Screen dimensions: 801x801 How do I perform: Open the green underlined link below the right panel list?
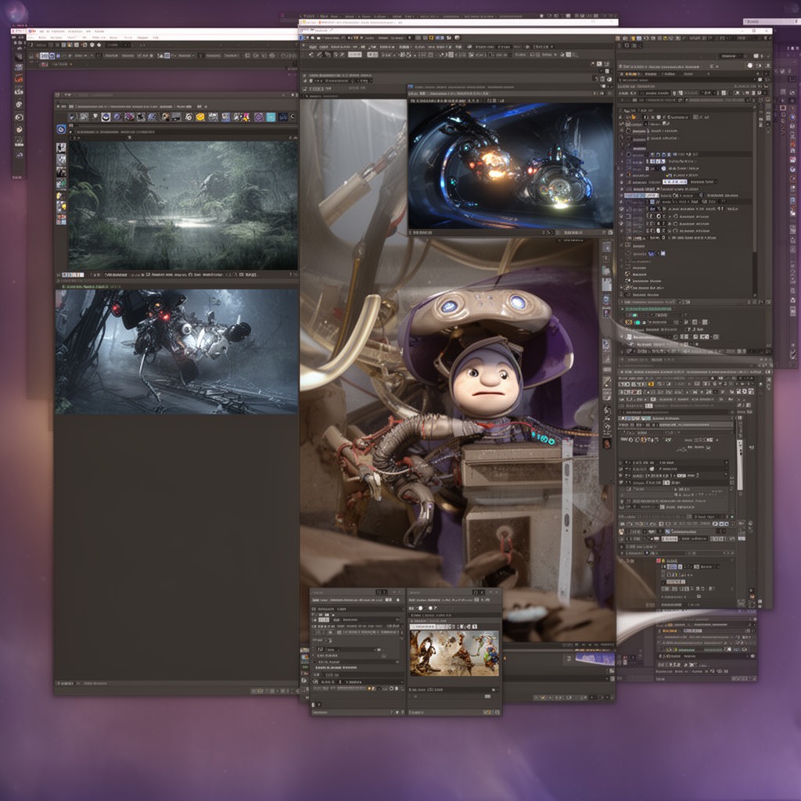pos(648,308)
